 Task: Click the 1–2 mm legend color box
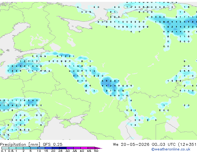[x=20, y=148]
